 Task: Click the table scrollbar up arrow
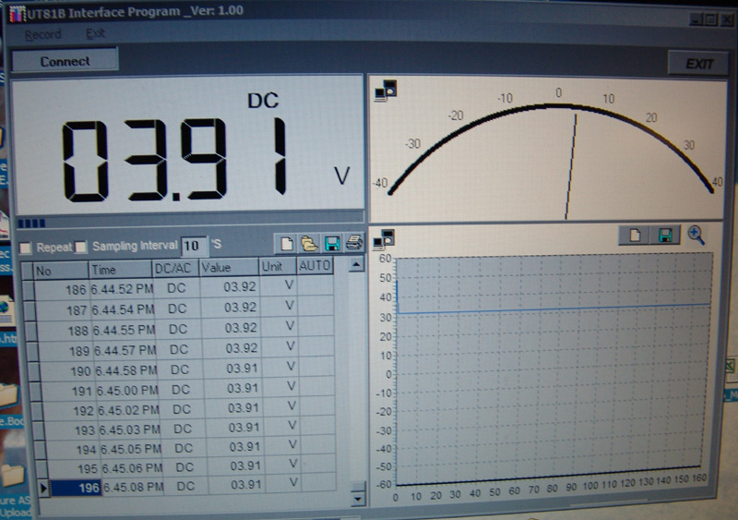[x=356, y=264]
